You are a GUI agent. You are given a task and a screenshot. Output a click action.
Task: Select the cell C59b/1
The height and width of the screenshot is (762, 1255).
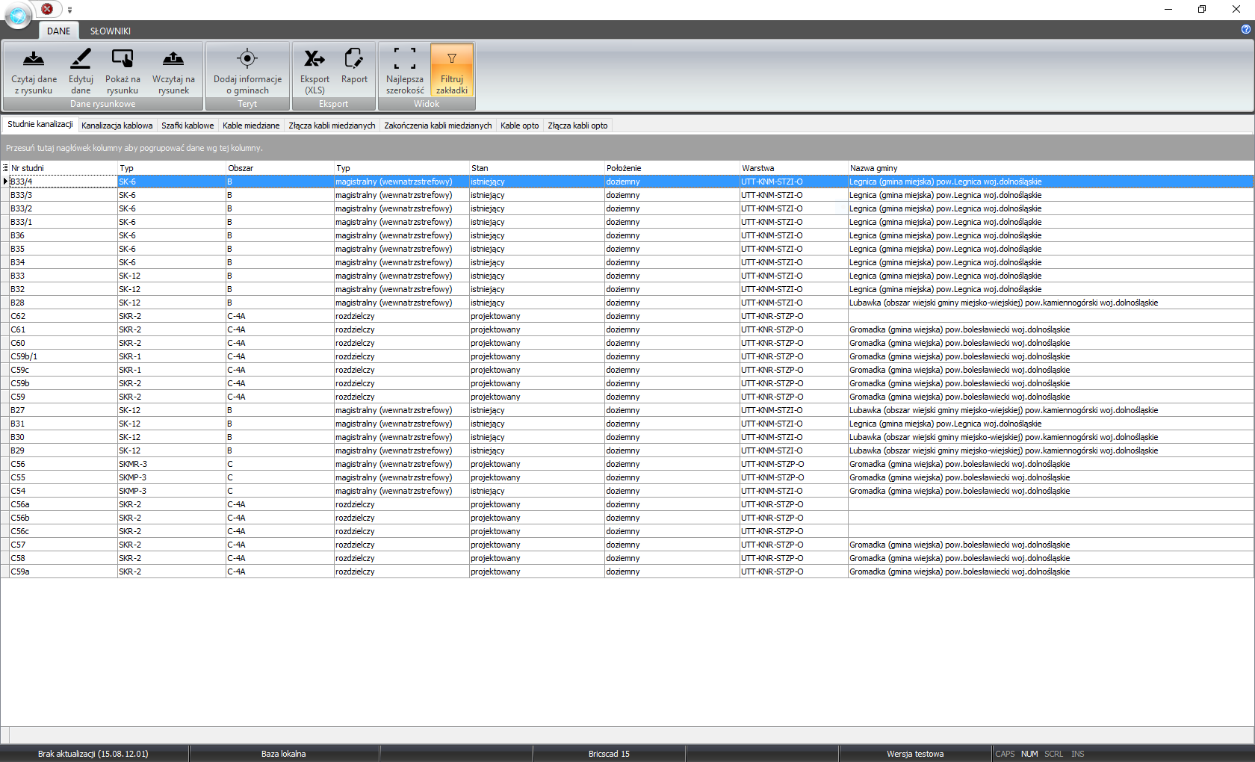(x=63, y=356)
